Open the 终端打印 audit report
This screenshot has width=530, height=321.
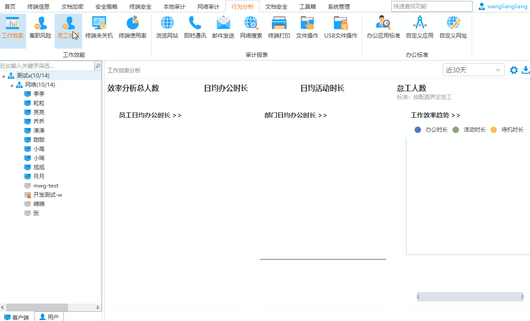pos(279,28)
